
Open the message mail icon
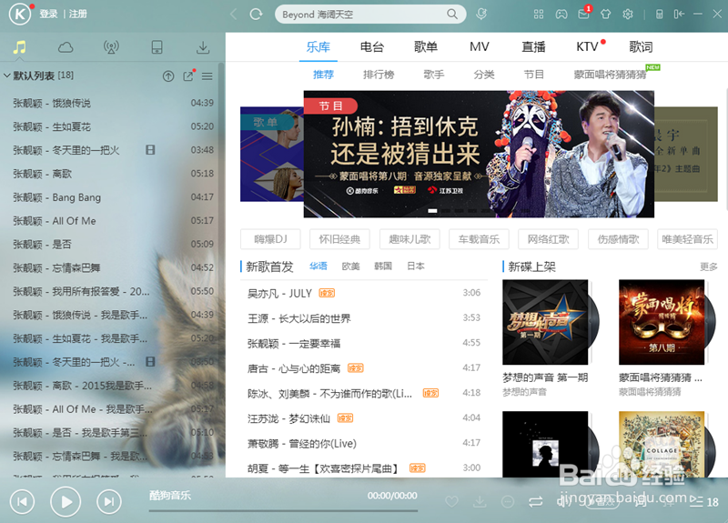[x=583, y=15]
